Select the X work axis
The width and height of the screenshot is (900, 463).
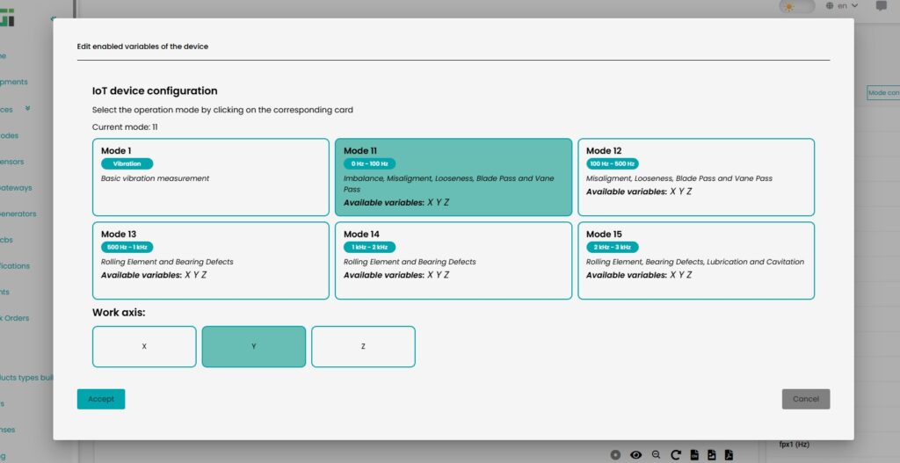click(144, 346)
